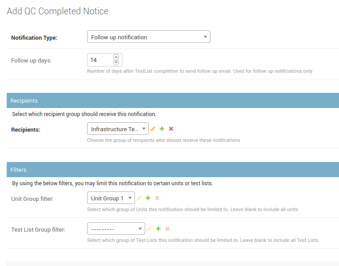Edit Test List Group filter pencil icon

click(x=149, y=229)
